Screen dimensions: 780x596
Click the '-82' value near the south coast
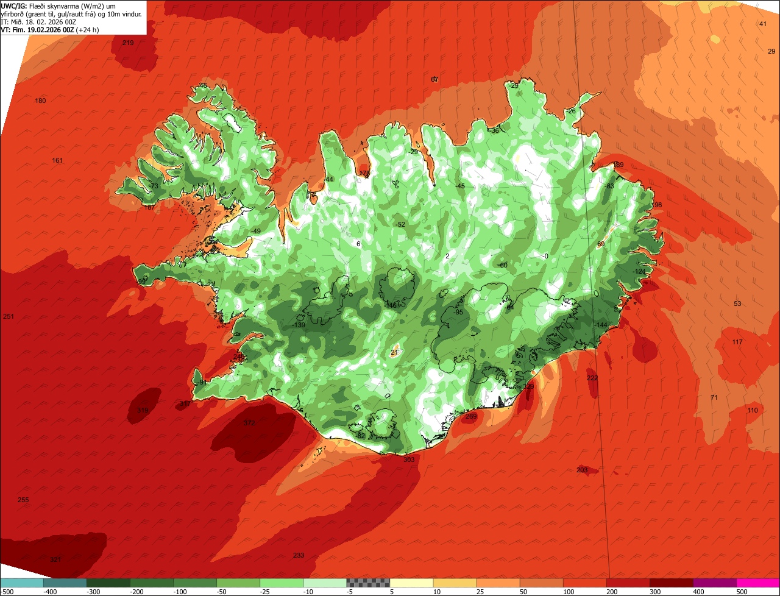pyautogui.click(x=360, y=436)
